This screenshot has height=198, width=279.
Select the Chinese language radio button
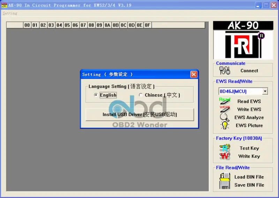pos(141,95)
